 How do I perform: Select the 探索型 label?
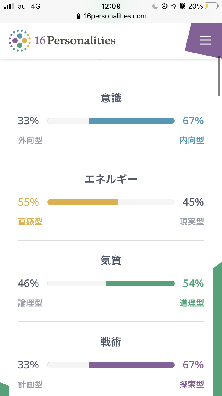(192, 384)
